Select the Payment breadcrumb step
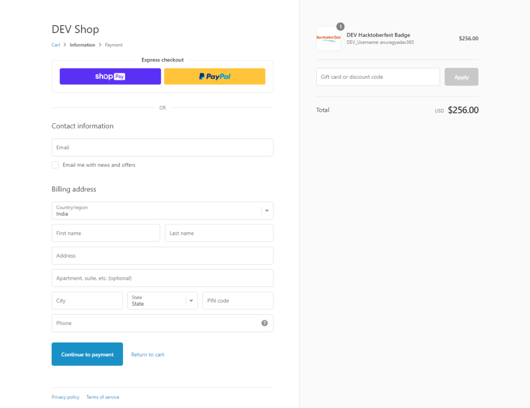This screenshot has width=530, height=408. point(114,45)
